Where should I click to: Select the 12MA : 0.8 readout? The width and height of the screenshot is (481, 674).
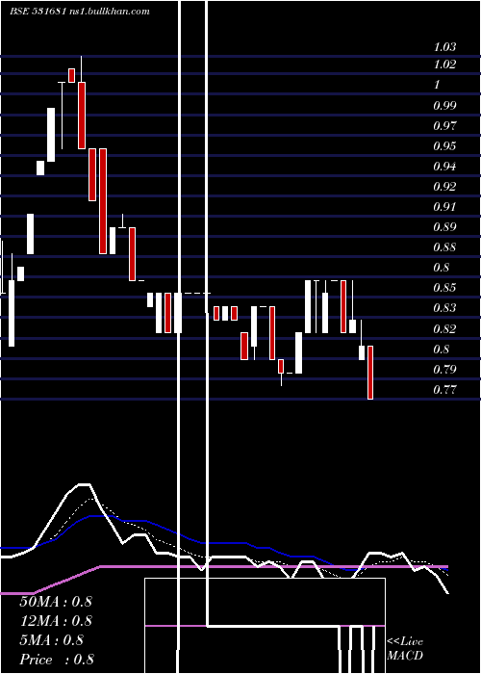(x=56, y=621)
